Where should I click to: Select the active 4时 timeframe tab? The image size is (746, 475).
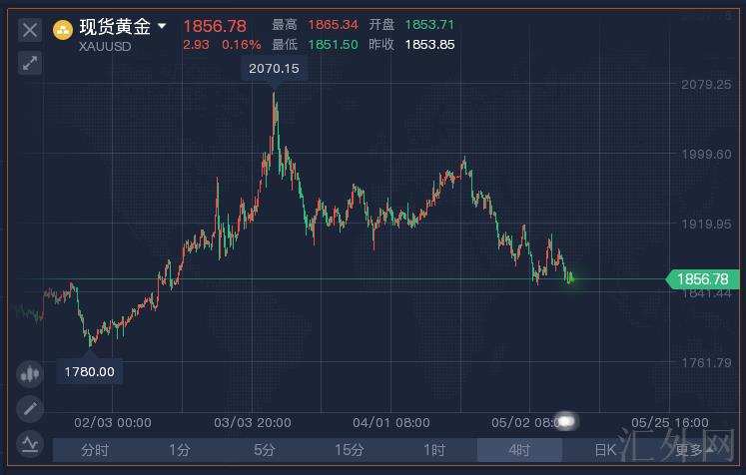tap(519, 450)
